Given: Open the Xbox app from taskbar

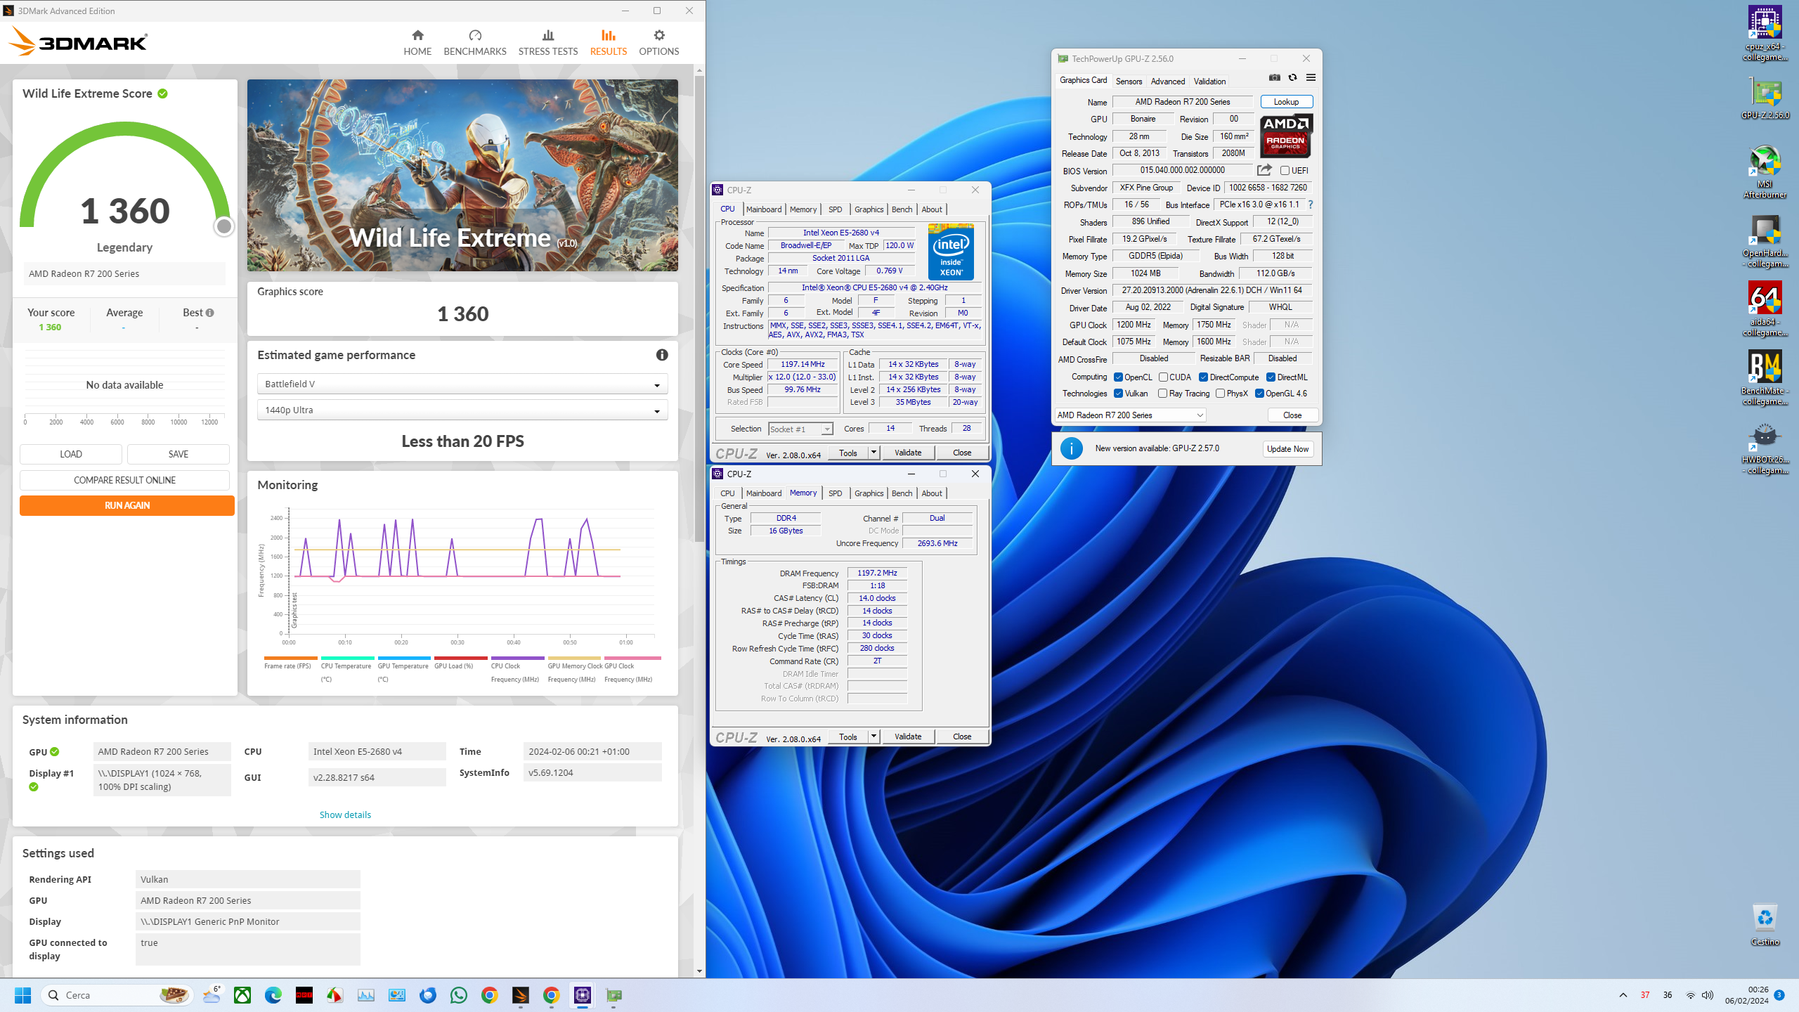Looking at the screenshot, I should tap(242, 995).
